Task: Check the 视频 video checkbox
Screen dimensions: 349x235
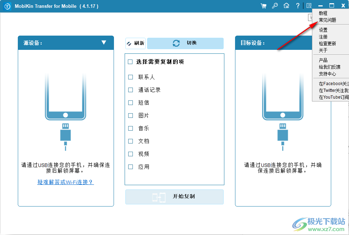Action: pos(130,154)
